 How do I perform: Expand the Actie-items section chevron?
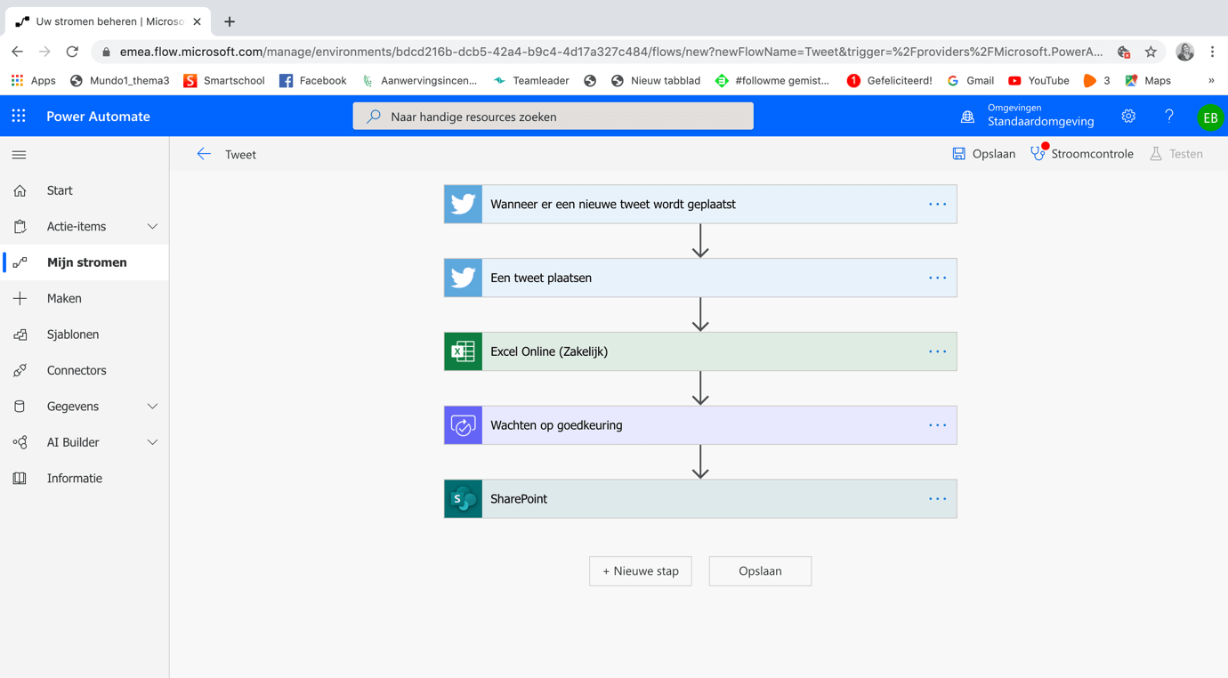pos(152,227)
